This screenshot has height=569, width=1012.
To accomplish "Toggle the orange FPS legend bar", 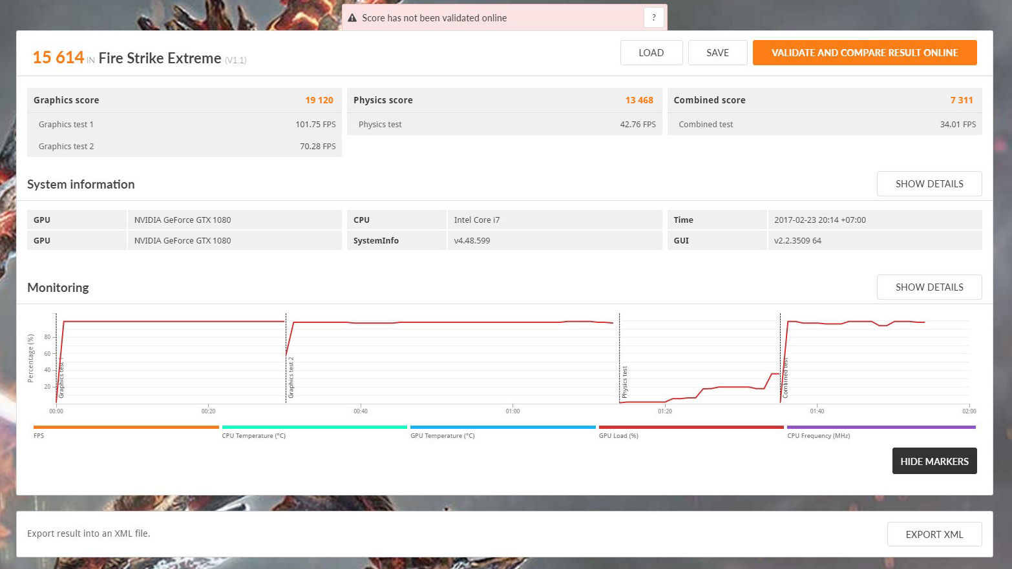I will tap(126, 428).
